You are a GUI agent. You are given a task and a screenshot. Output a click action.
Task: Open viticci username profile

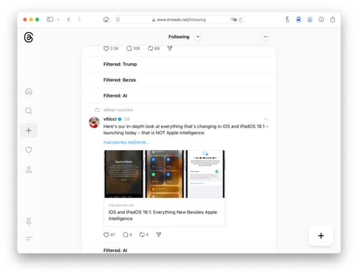coord(110,119)
